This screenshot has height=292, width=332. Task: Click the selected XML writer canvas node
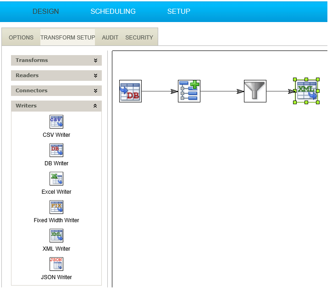306,91
